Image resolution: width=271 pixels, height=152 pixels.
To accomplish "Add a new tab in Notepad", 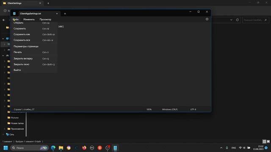I will (65, 14).
